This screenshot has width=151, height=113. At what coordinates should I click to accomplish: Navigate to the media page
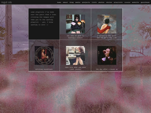point(78,2)
